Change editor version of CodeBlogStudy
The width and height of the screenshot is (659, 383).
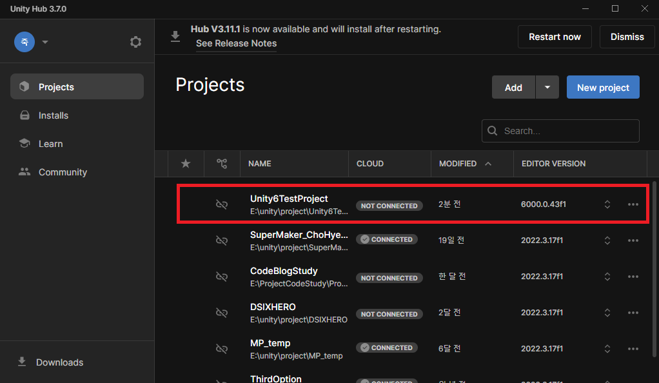(607, 277)
